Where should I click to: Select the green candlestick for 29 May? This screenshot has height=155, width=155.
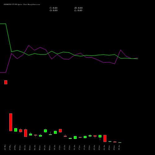tap(16, 130)
